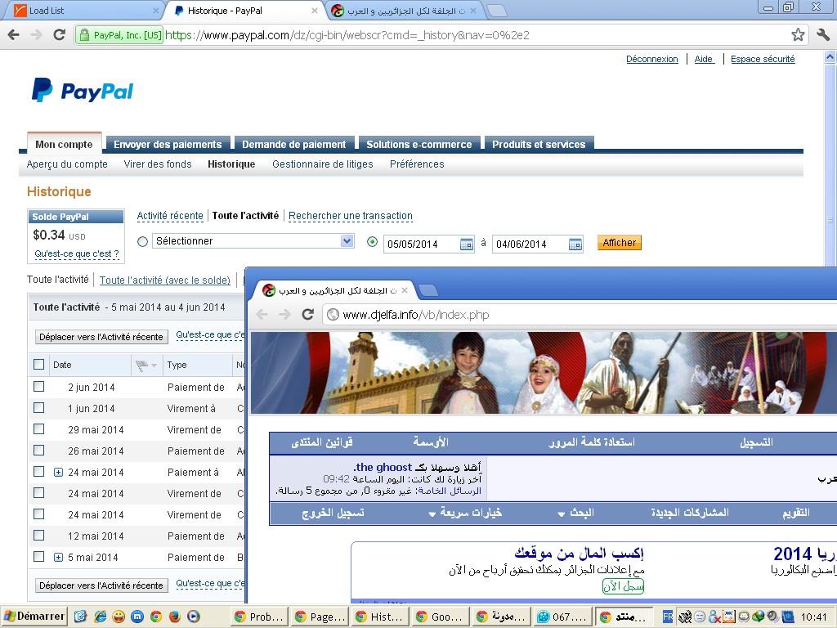This screenshot has height=628, width=837.
Task: Open the Rechercher une transaction link
Action: (350, 216)
